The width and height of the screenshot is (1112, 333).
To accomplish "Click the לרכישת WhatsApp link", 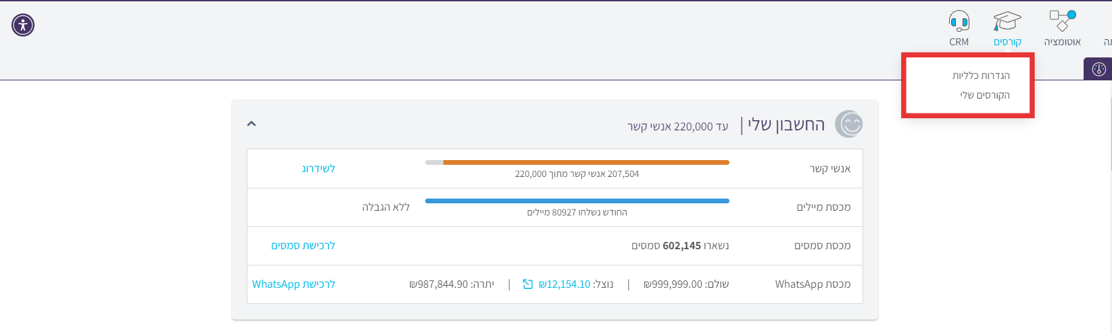I will [293, 284].
